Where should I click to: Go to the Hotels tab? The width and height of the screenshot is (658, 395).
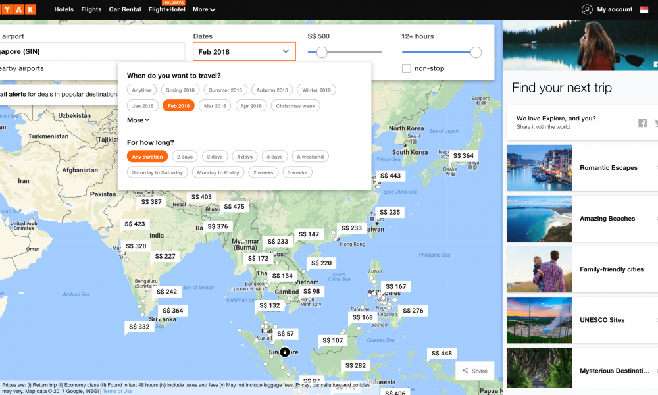pyautogui.click(x=64, y=10)
